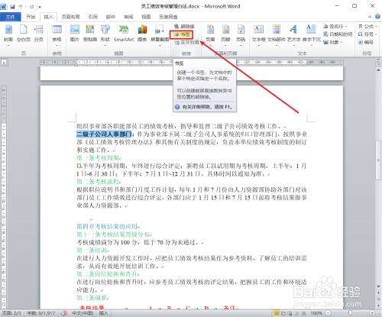Click the tab stop selector beside the ruler
The height and width of the screenshot is (317, 382).
(x=5, y=63)
